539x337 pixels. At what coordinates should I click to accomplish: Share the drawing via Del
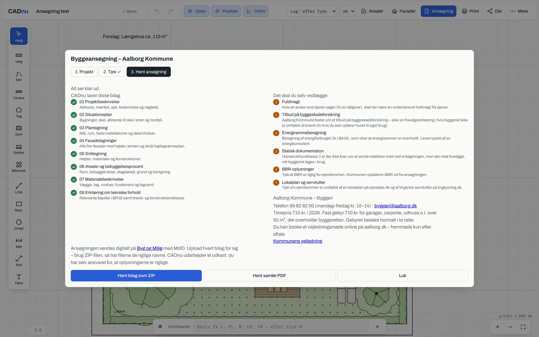(x=494, y=11)
